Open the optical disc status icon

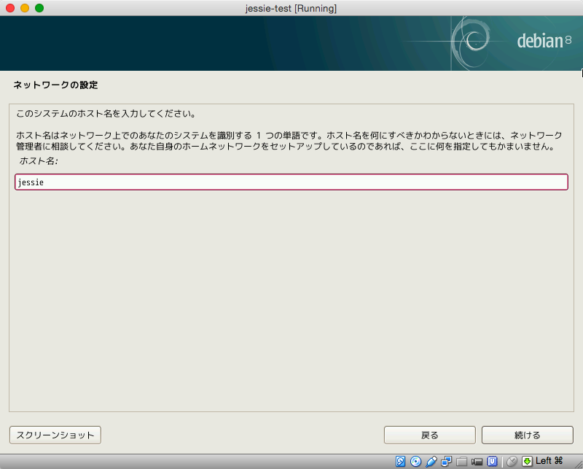click(x=415, y=461)
